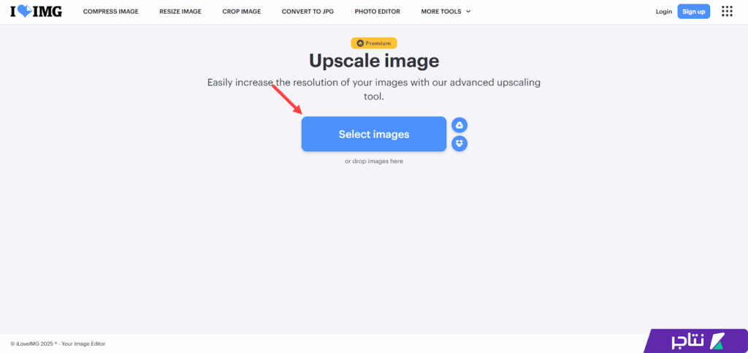The image size is (748, 353).
Task: Upload from Google Drive icon
Action: 459,125
